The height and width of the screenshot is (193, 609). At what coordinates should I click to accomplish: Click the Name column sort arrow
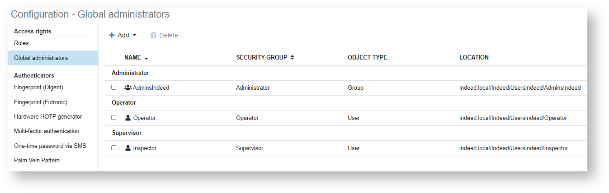(146, 58)
